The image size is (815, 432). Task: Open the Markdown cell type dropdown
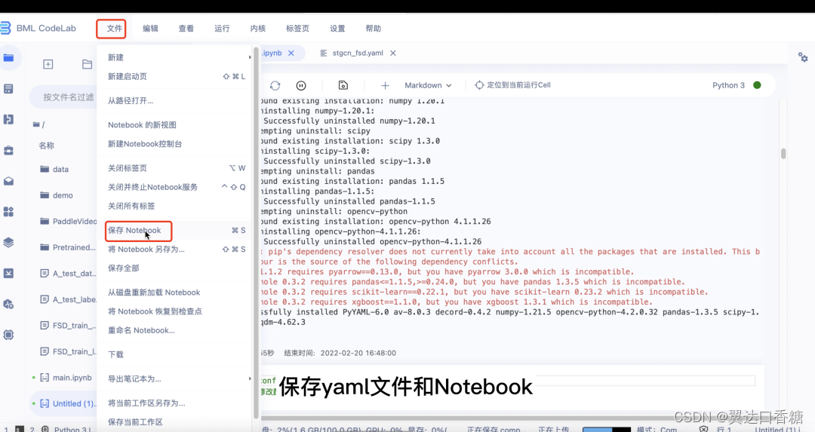428,85
